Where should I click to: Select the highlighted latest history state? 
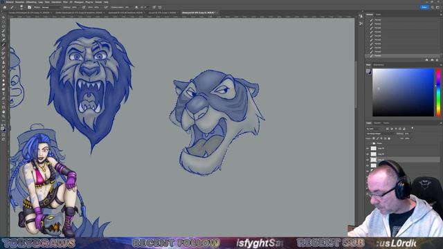click(402, 56)
